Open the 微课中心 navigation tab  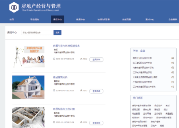pos(81,20)
